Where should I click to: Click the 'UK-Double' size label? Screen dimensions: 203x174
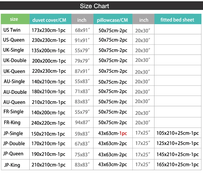15,60
